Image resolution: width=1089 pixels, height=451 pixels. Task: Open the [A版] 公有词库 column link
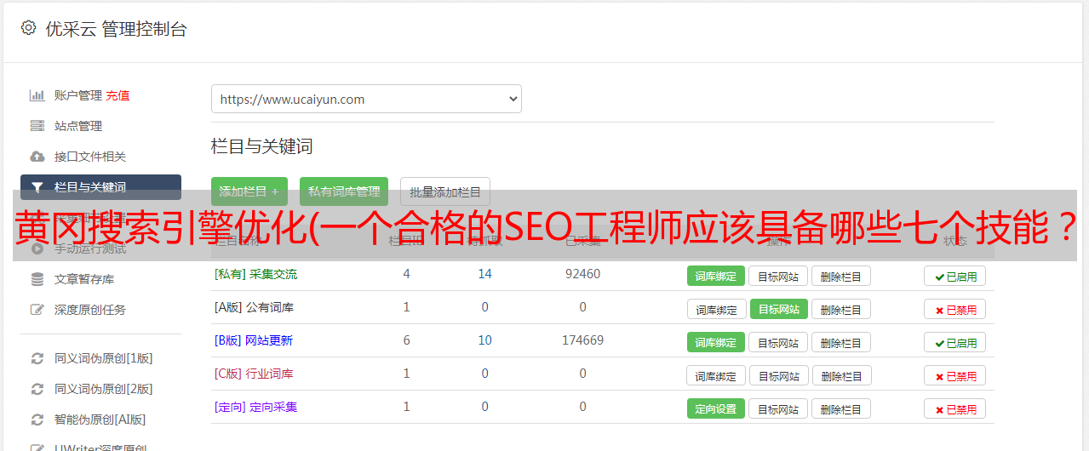coord(254,307)
